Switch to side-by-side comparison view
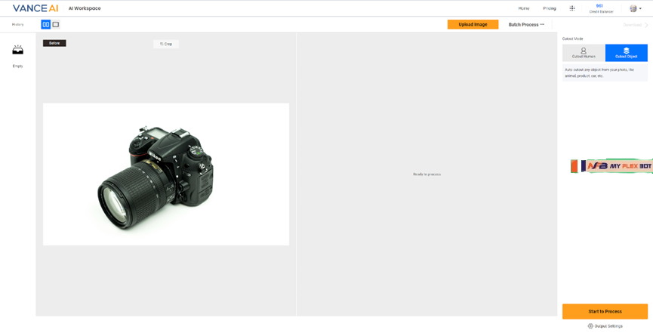This screenshot has width=653, height=333. pyautogui.click(x=45, y=25)
